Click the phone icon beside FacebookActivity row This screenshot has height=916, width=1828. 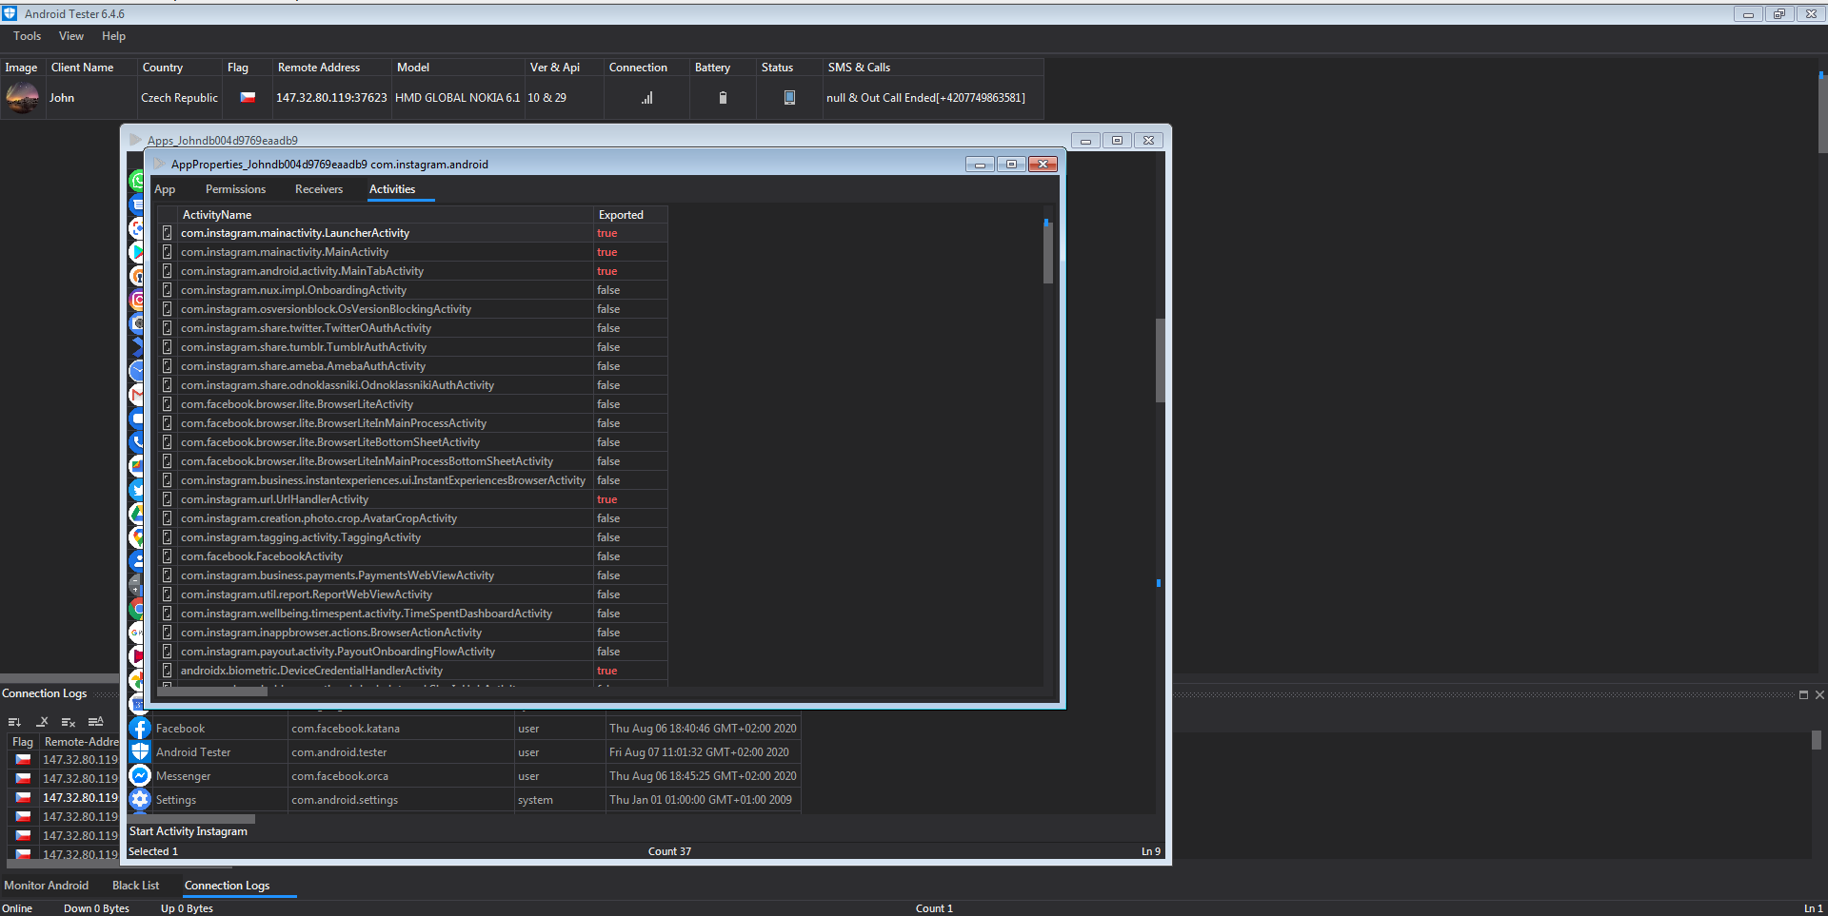[x=168, y=556]
